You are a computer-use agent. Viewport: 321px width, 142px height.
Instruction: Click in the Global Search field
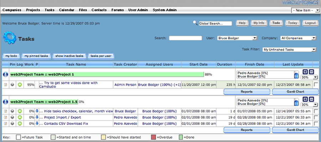pyautogui.click(x=215, y=23)
